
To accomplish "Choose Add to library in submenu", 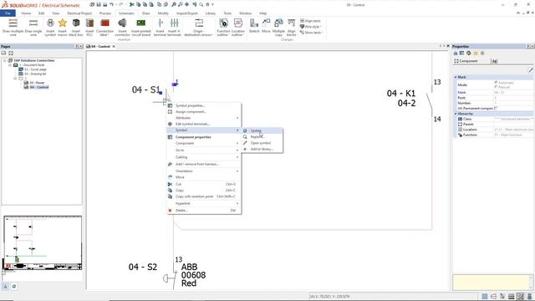I will tap(262, 149).
